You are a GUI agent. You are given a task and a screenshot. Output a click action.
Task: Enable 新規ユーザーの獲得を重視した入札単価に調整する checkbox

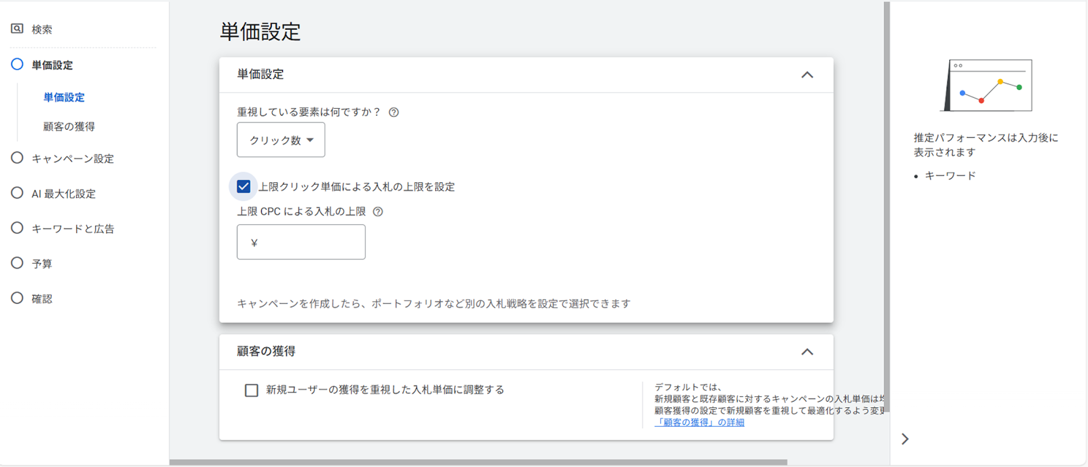tap(252, 390)
